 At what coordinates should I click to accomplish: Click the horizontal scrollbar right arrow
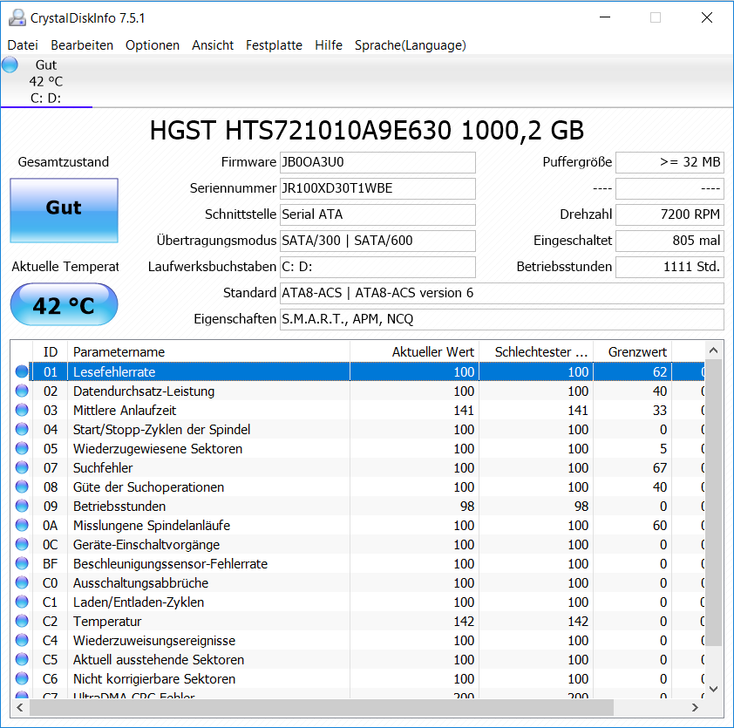point(695,707)
